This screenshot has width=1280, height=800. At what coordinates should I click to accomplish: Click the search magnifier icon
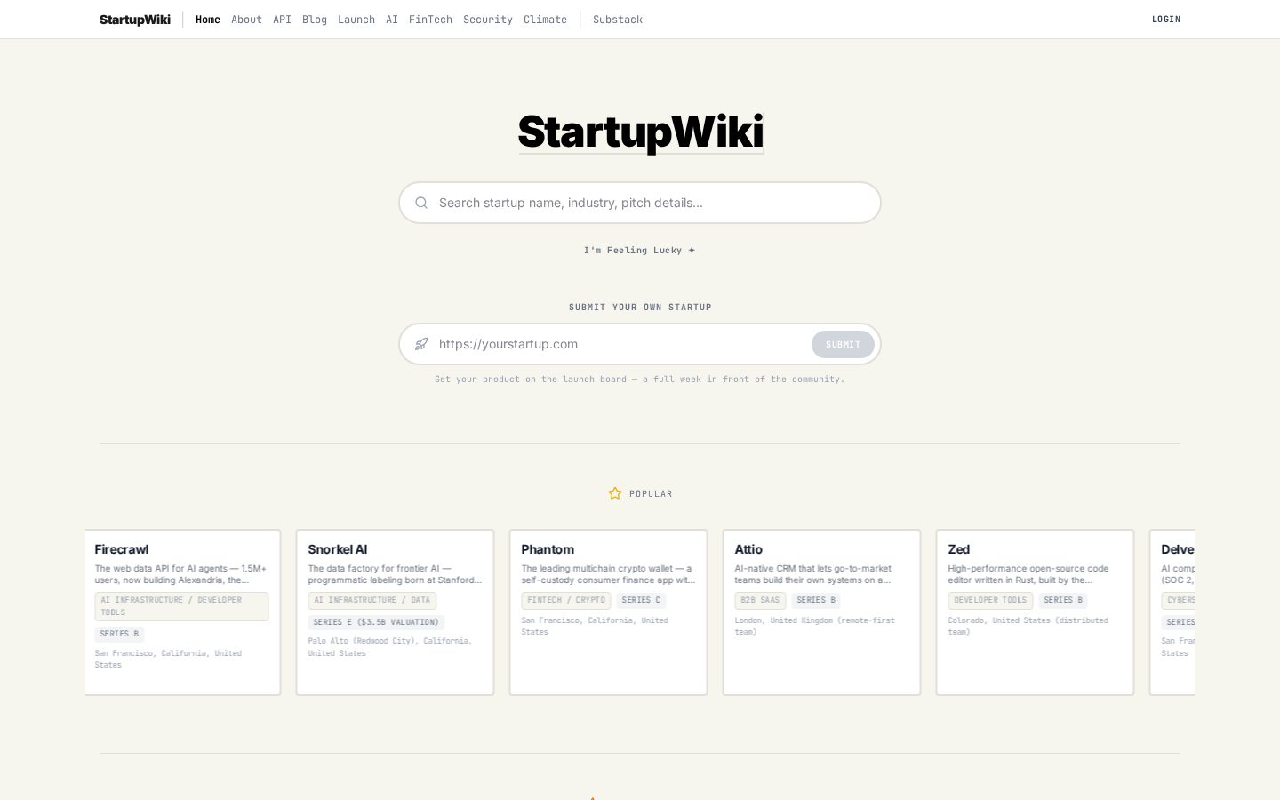coord(421,203)
